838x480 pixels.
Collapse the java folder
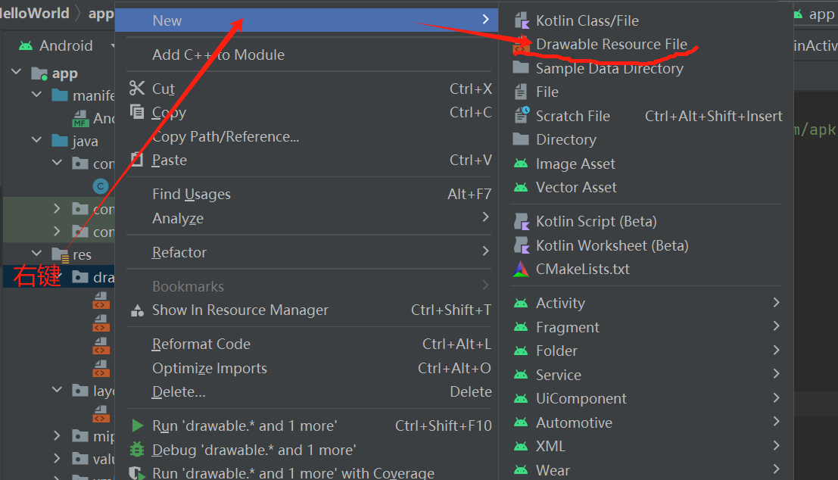36,139
